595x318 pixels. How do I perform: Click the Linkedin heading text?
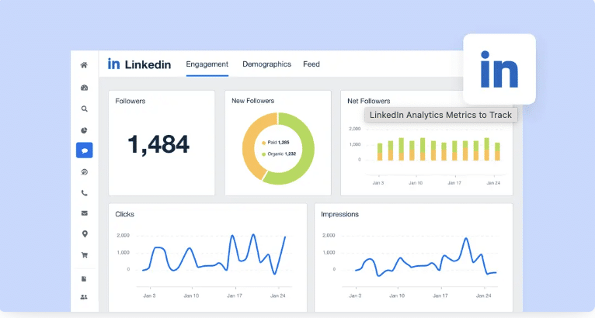tap(148, 64)
